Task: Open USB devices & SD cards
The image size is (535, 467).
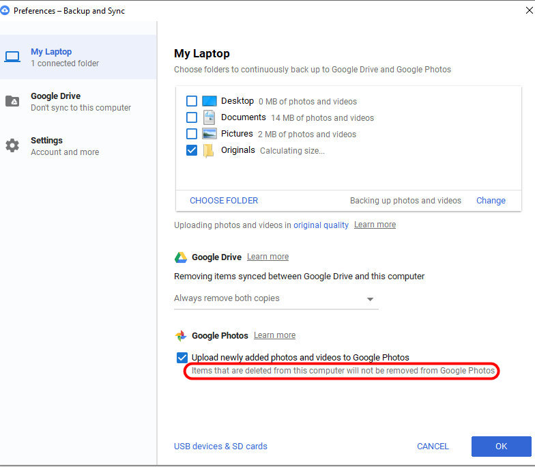Action: pos(220,447)
